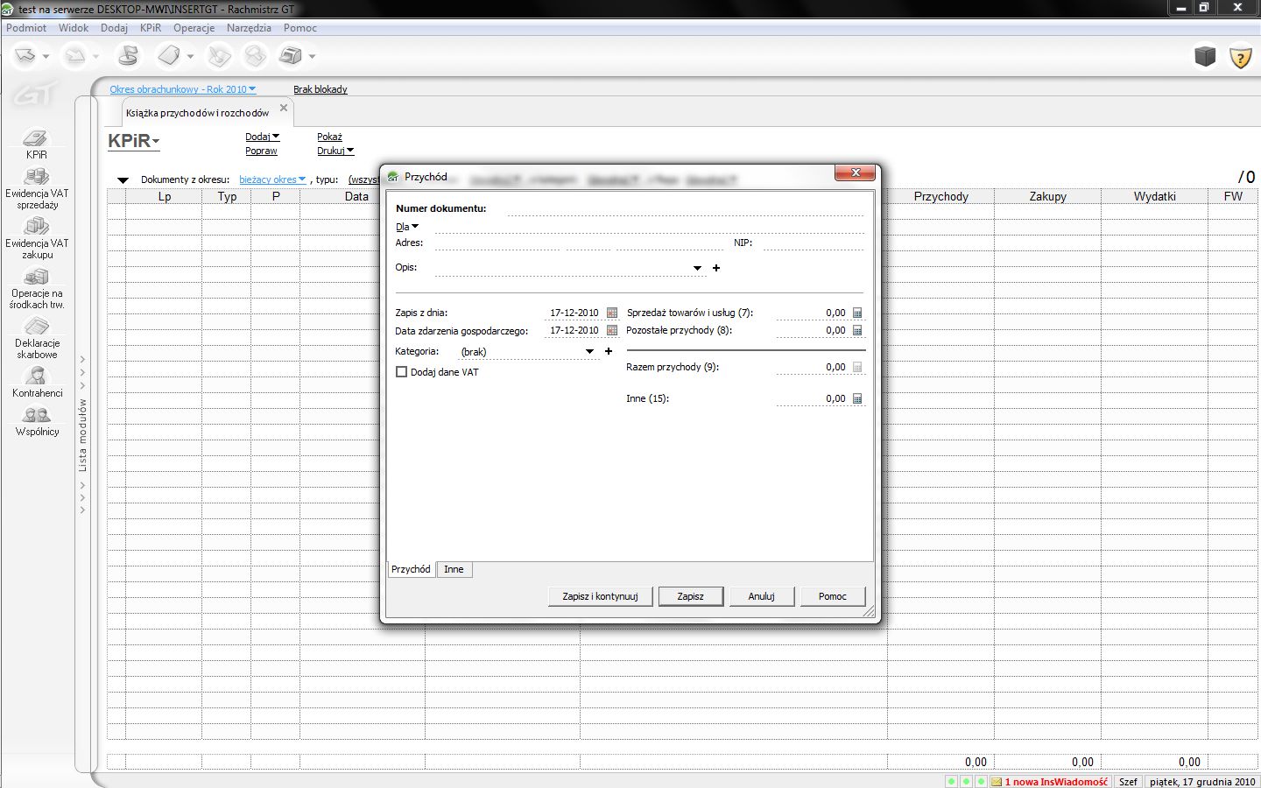
Task: Open Ewidencja VAT zakupu module
Action: [x=37, y=238]
